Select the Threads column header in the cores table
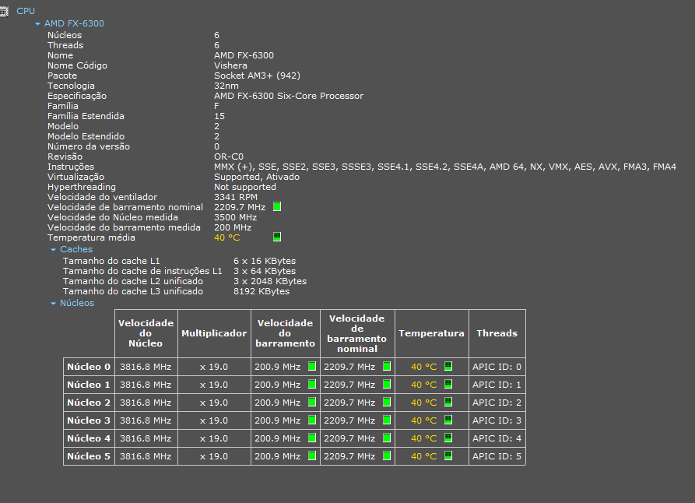 (497, 333)
